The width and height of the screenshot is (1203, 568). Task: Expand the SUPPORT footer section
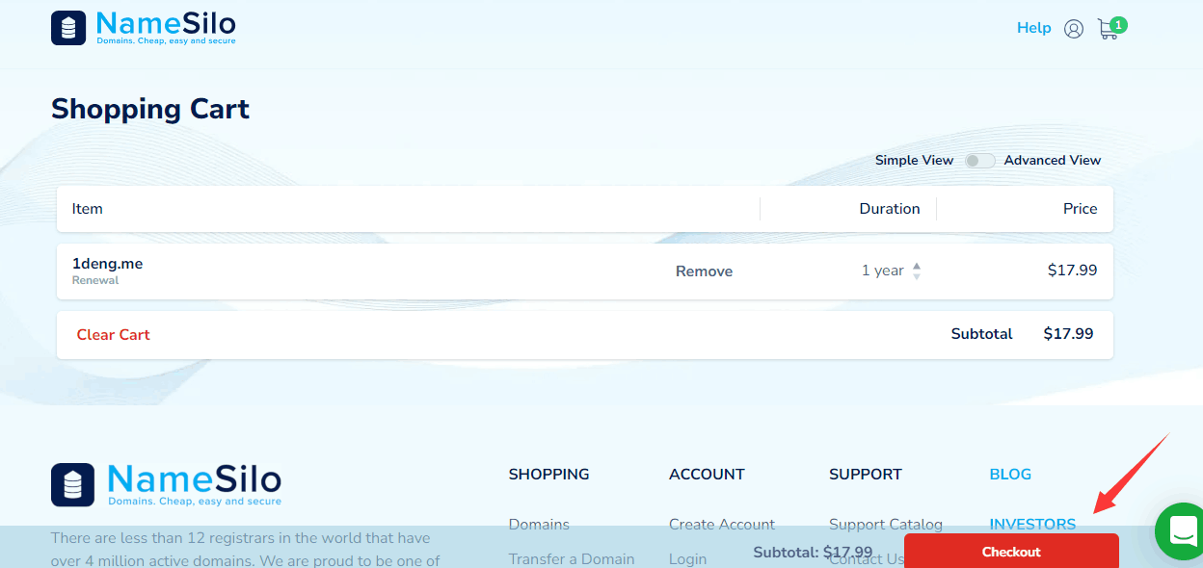tap(865, 474)
